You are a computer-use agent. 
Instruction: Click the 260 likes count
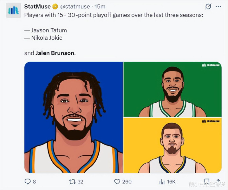pyautogui.click(x=127, y=181)
